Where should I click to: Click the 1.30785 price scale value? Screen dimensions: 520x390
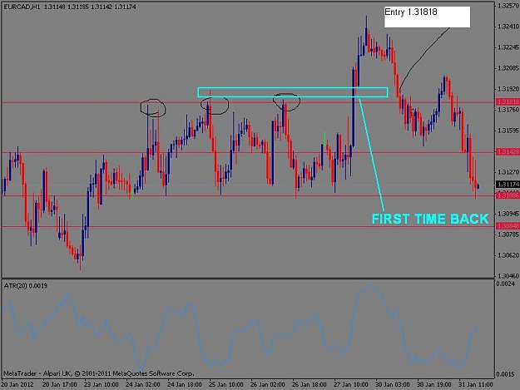508,234
